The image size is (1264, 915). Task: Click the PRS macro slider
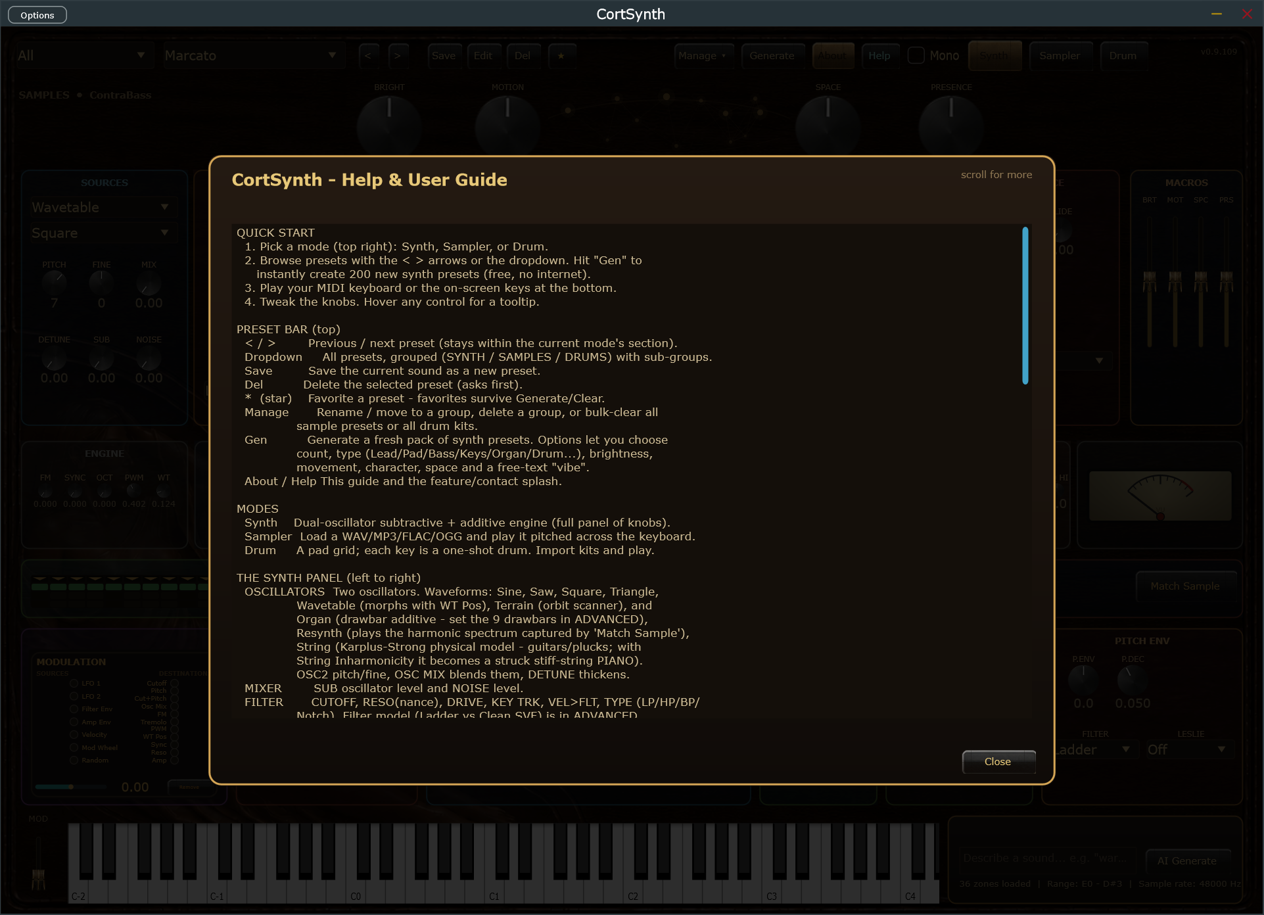[x=1226, y=281]
